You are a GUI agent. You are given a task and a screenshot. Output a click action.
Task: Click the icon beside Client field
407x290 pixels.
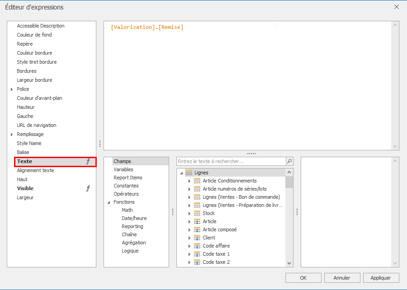pyautogui.click(x=197, y=238)
